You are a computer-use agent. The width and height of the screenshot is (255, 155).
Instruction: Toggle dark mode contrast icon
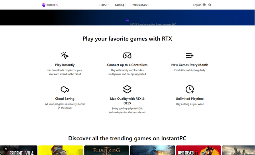coord(210,5)
